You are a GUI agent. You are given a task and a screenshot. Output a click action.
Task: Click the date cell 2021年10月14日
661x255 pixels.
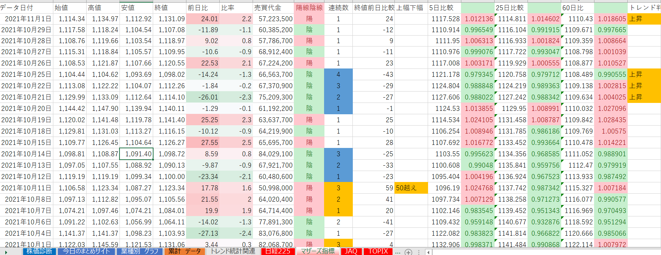pos(26,154)
